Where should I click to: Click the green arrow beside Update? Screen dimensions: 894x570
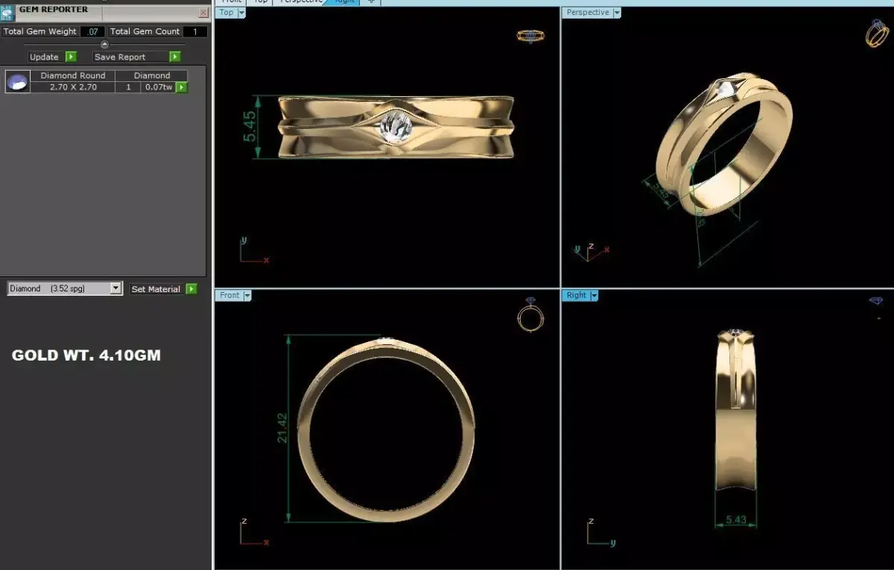(71, 56)
